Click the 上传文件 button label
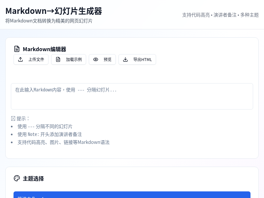Image resolution: width=264 pixels, height=198 pixels. click(36, 59)
